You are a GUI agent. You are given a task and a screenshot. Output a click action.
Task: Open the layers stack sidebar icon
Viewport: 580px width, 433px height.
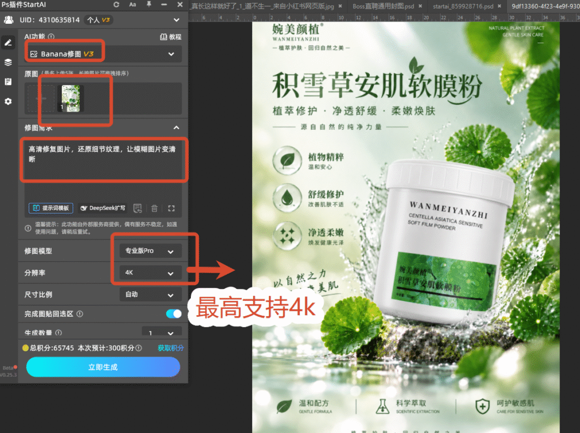tap(8, 62)
